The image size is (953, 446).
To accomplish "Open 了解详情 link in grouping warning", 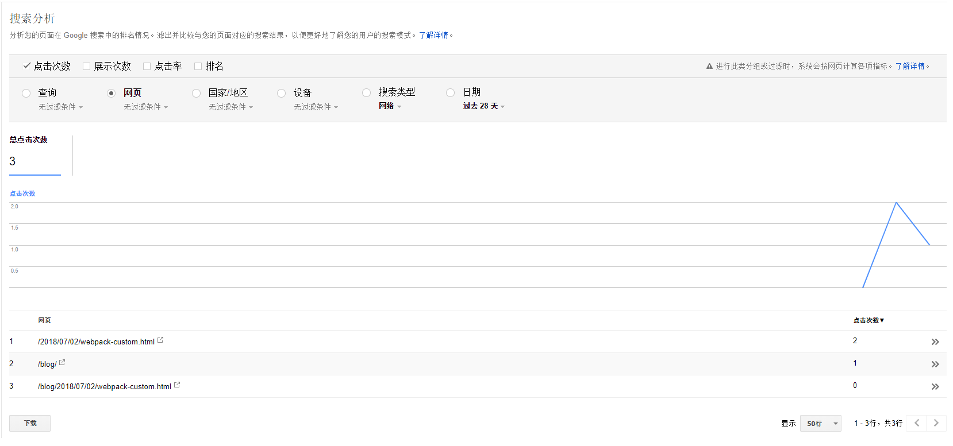I will pyautogui.click(x=910, y=66).
